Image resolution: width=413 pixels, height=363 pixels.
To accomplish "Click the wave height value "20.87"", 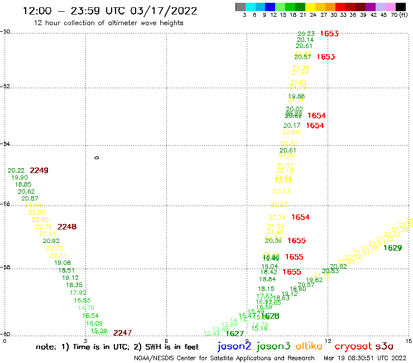I will [30, 198].
